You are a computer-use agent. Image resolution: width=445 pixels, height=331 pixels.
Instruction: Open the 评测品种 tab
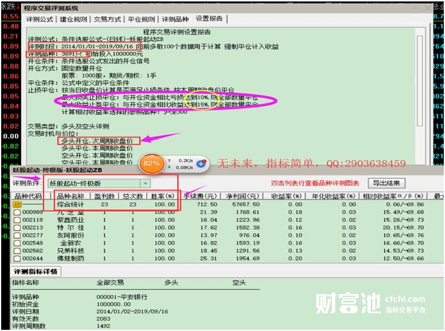[175, 19]
